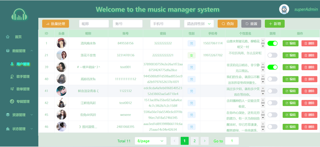Click the home icon beside 首页
This screenshot has height=147, width=320.
click(x=8, y=37)
